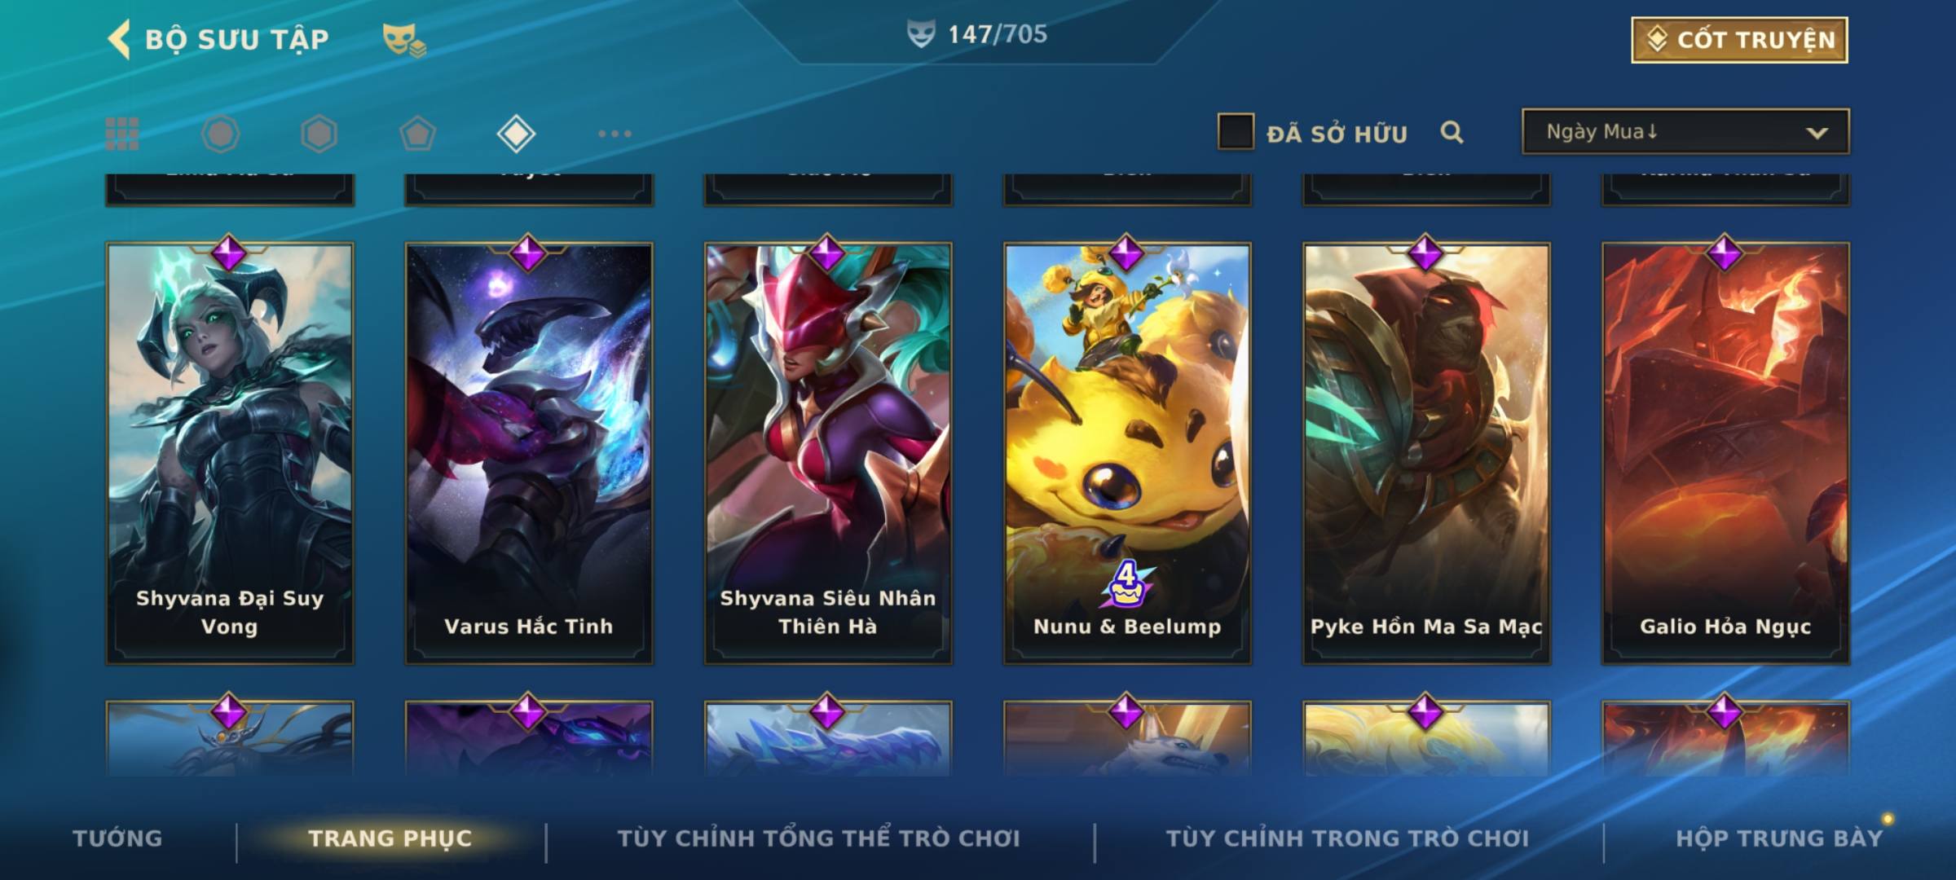The width and height of the screenshot is (1956, 880).
Task: Filter by the hexagon rarity icon
Action: pyautogui.click(x=319, y=134)
